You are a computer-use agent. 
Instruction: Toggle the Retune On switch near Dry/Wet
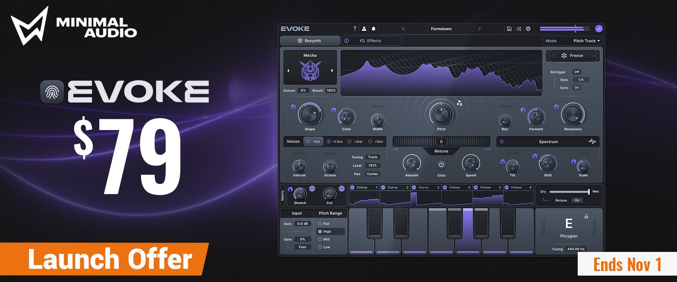pos(577,200)
